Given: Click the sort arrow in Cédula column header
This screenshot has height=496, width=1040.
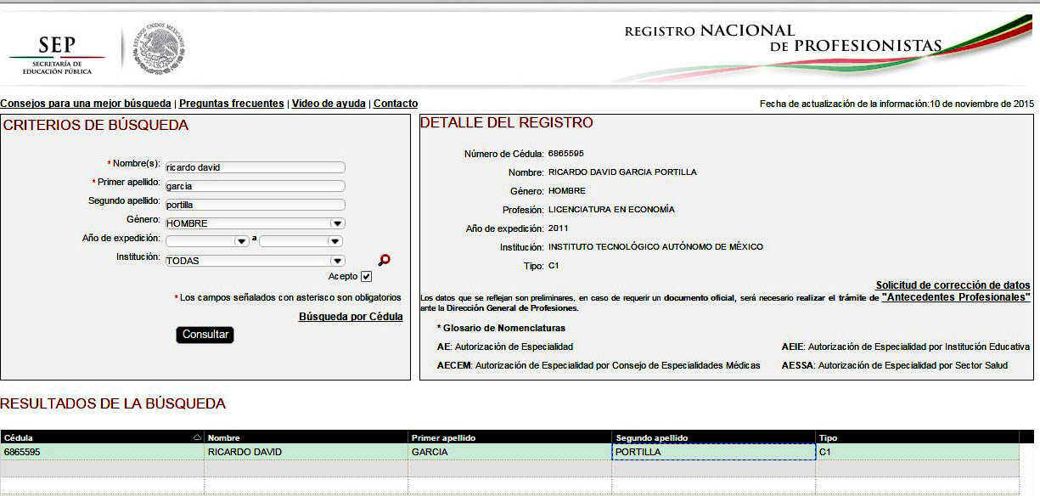Looking at the screenshot, I should tap(198, 437).
